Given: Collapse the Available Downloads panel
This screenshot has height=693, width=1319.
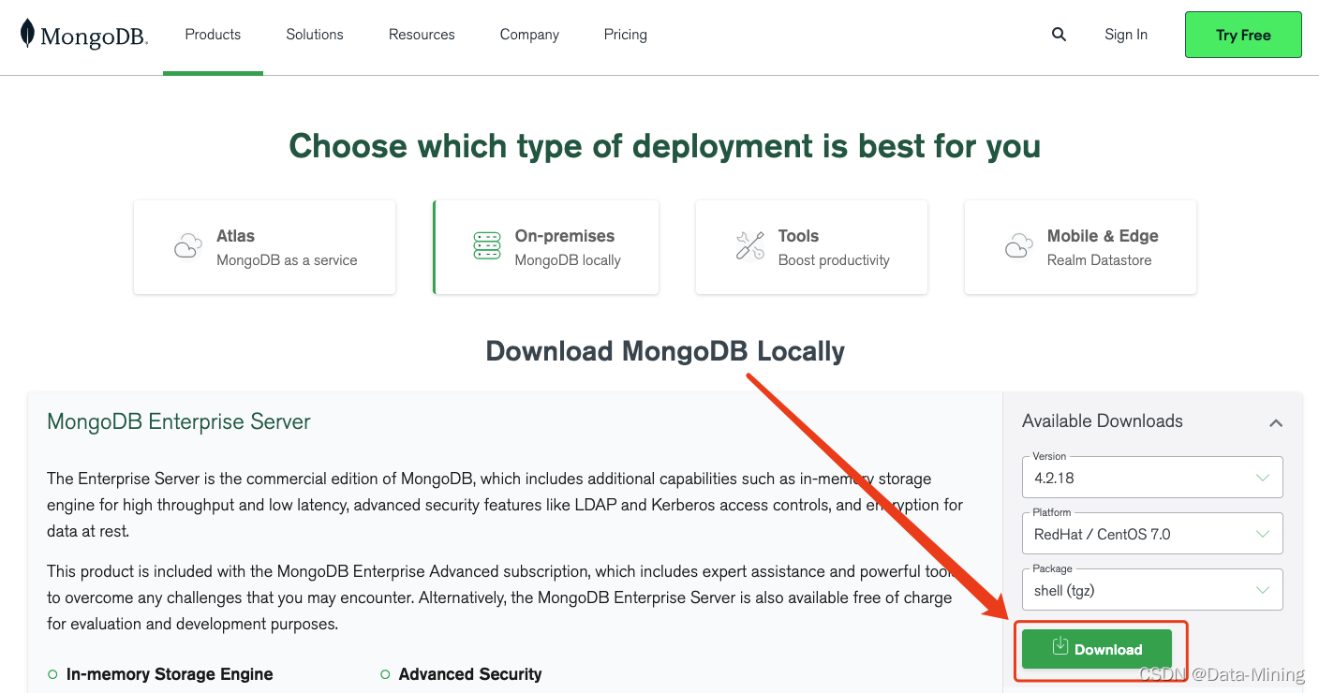Looking at the screenshot, I should [x=1276, y=422].
